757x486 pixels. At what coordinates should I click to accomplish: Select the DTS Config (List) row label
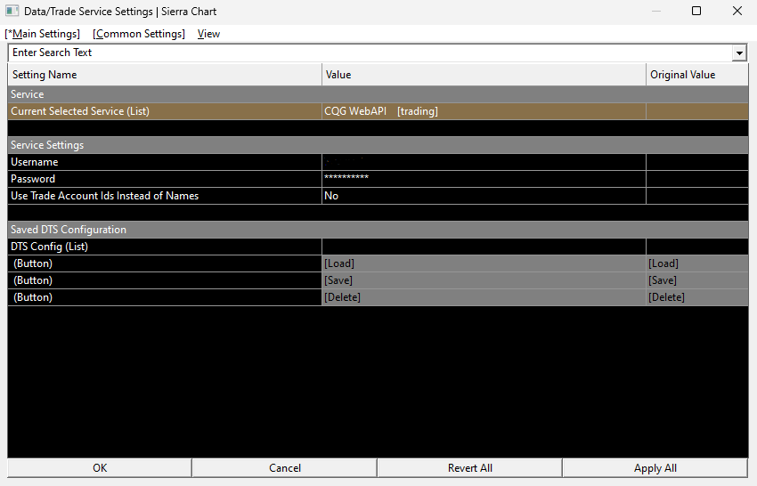[x=165, y=247]
